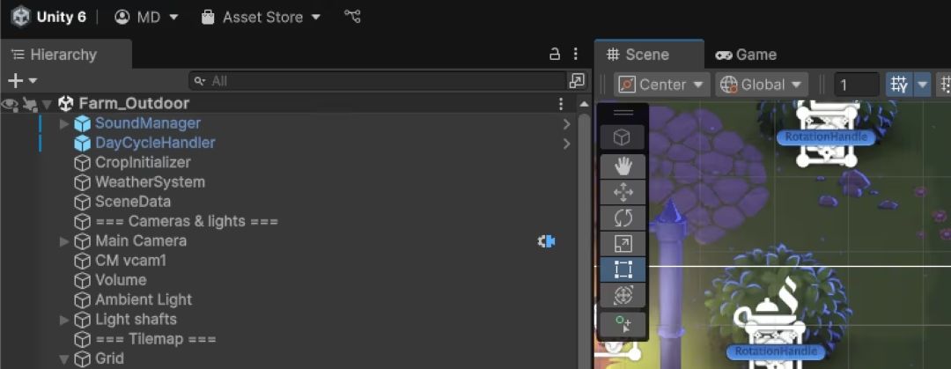Toggle grid snapping button
This screenshot has width=951, height=369.
click(898, 85)
